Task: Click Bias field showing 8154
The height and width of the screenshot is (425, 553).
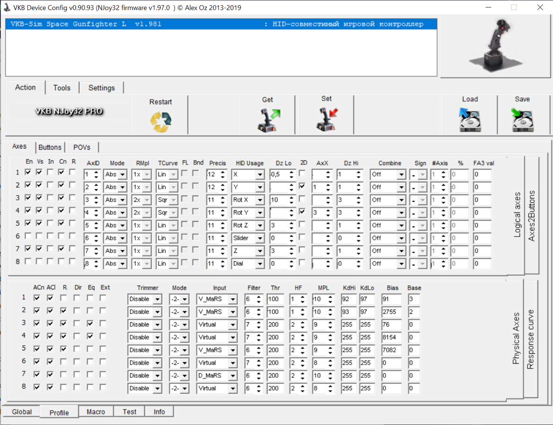Action: click(391, 337)
